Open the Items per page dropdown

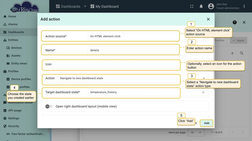pyautogui.click(x=196, y=132)
